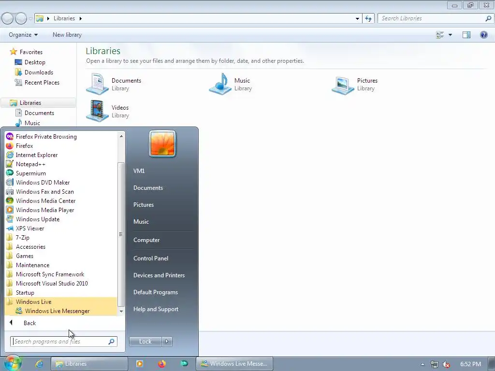The width and height of the screenshot is (495, 371).
Task: Open the recent pages dropdown
Action: (x=30, y=19)
